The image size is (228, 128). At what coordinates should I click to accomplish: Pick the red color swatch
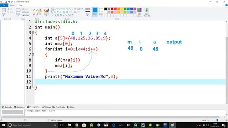(115, 9)
